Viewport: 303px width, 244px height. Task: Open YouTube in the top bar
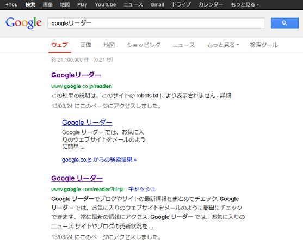click(x=106, y=4)
